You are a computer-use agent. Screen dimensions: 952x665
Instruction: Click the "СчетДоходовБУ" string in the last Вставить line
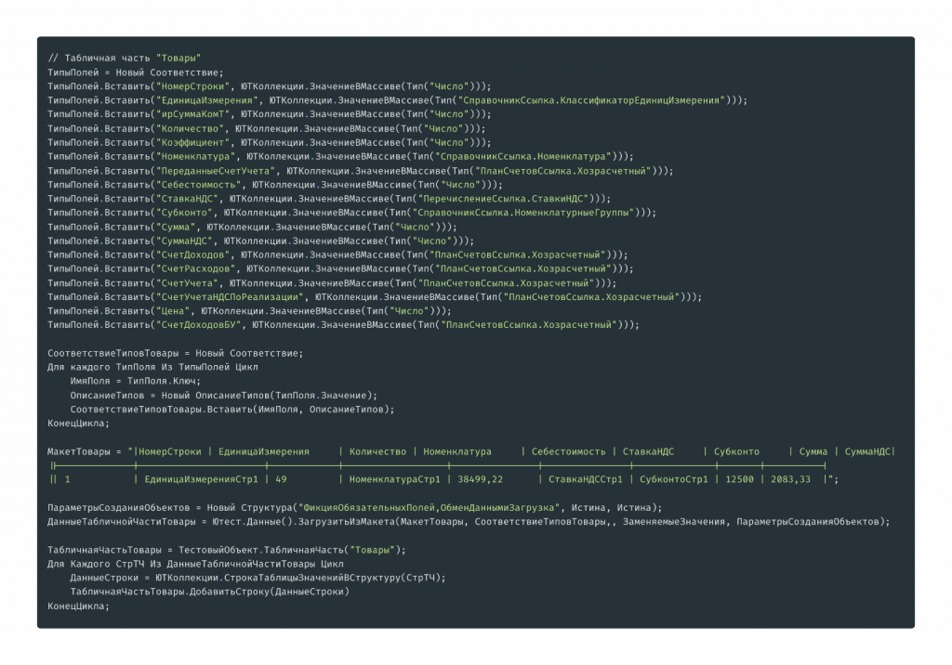click(199, 325)
